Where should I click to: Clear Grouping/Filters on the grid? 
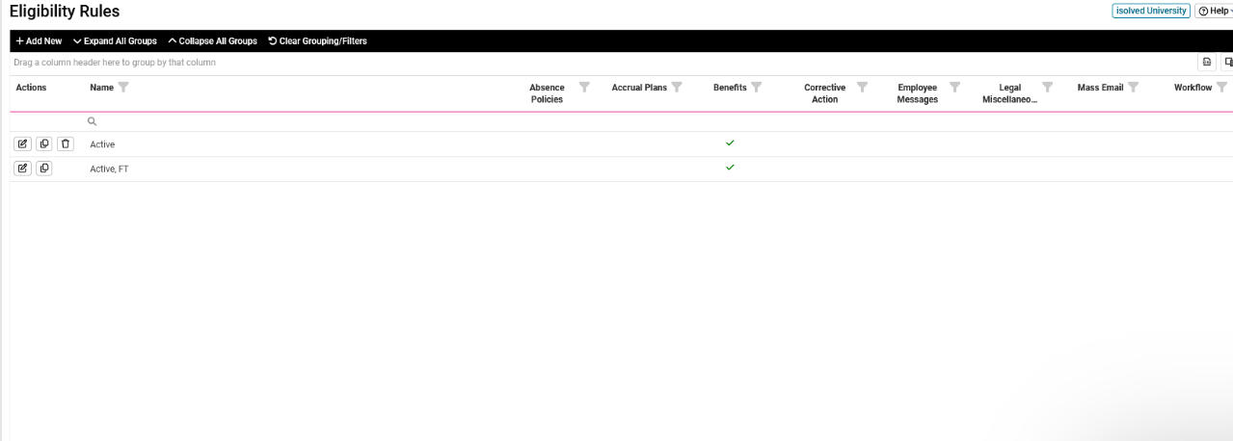point(317,41)
